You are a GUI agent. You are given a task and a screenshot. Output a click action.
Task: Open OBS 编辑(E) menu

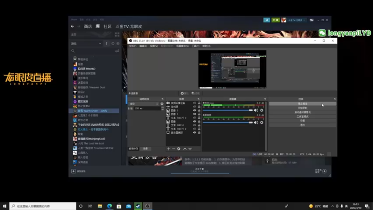tap(143, 46)
